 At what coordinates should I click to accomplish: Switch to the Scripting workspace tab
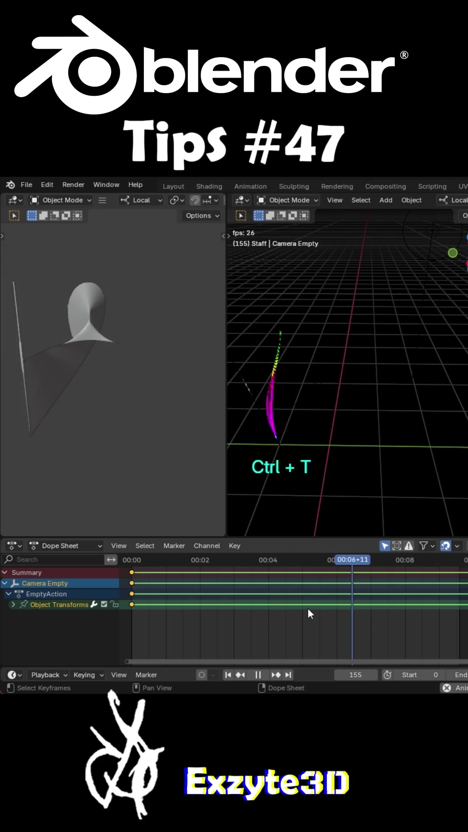pos(432,186)
